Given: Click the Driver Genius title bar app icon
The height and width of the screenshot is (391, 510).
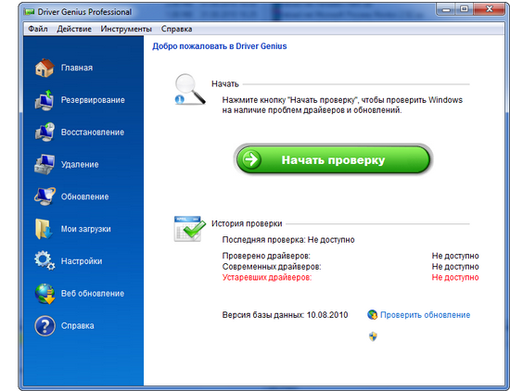Looking at the screenshot, I should click(30, 12).
